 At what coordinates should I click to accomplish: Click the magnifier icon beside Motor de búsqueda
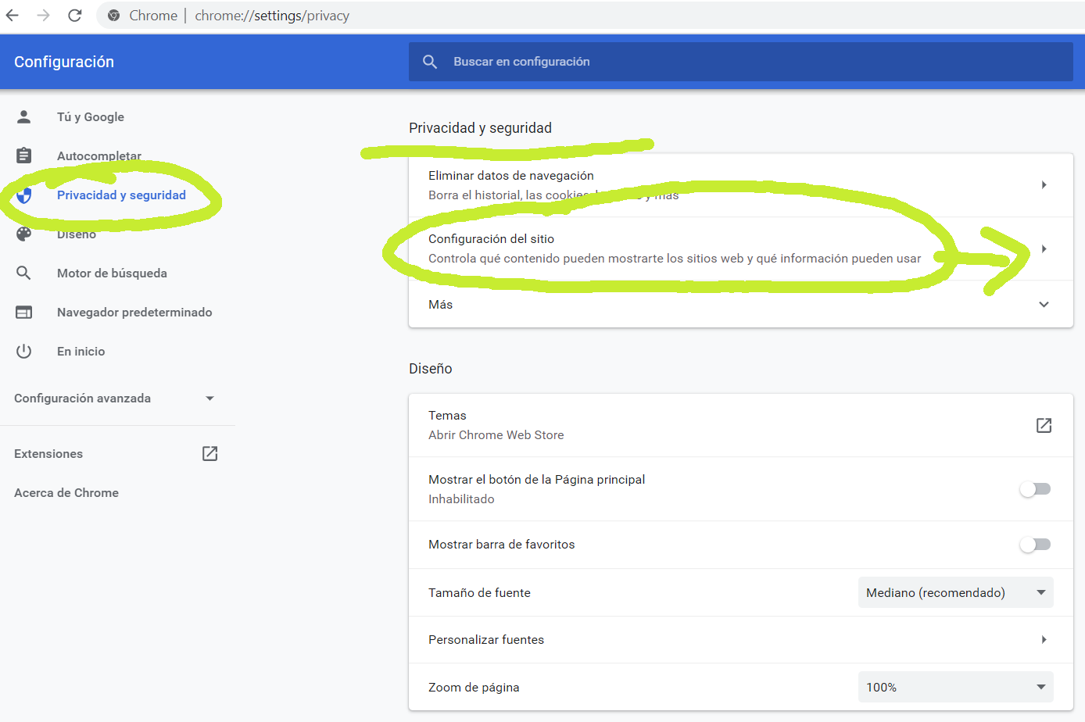pyautogui.click(x=24, y=273)
